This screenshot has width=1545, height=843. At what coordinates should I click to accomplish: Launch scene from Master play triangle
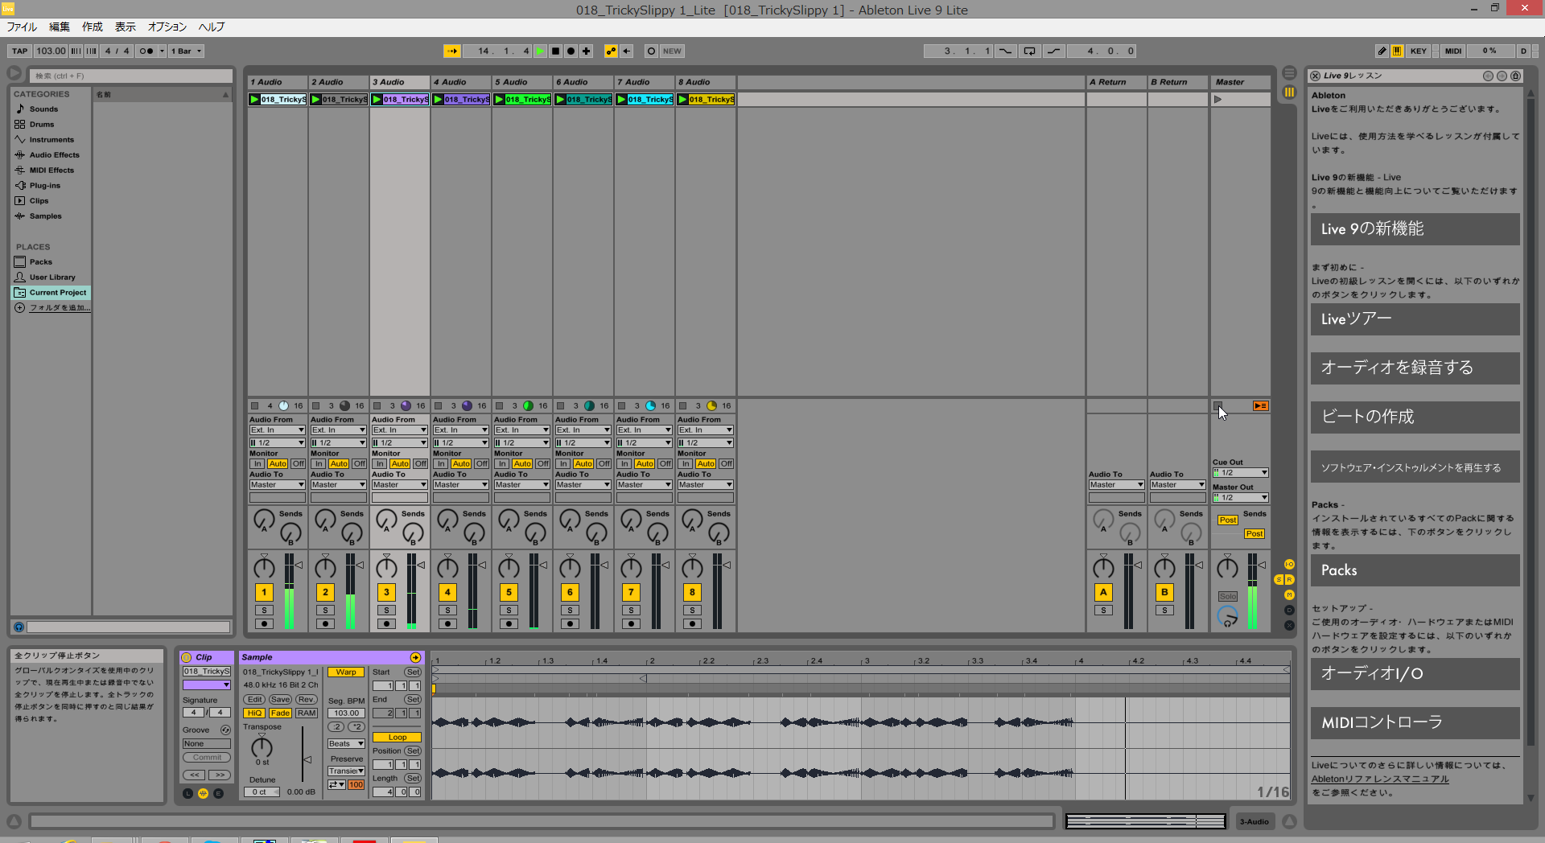(1218, 99)
